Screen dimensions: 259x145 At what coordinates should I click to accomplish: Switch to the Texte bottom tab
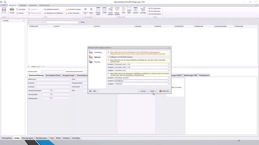coord(52,138)
